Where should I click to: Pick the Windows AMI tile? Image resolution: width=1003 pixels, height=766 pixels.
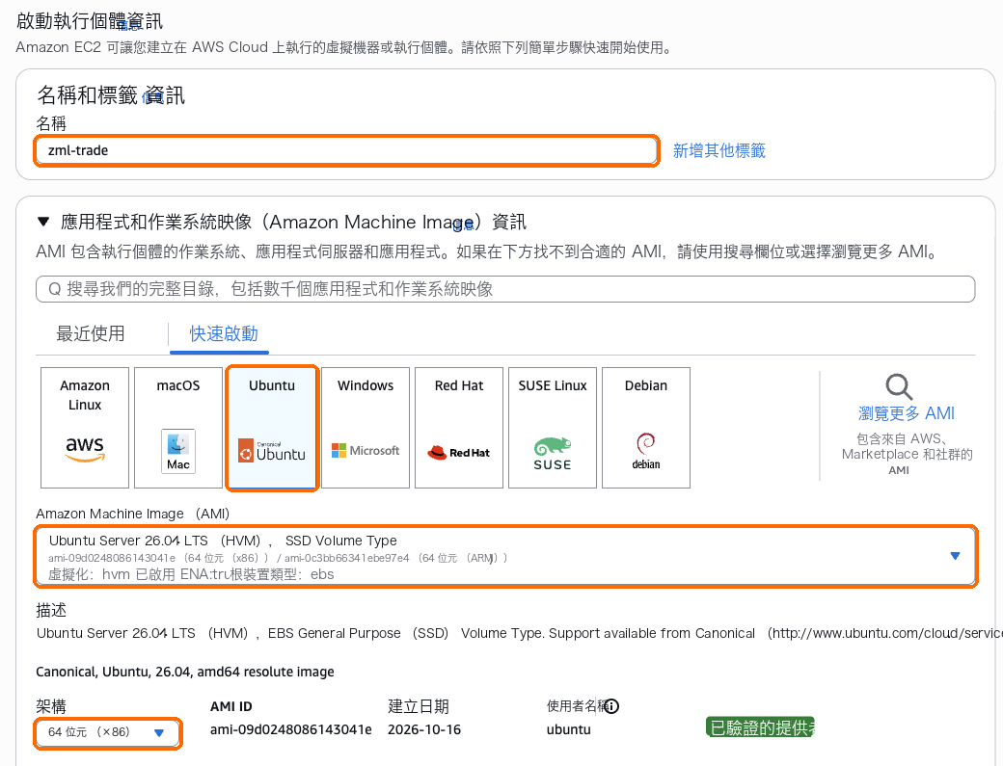pos(366,428)
